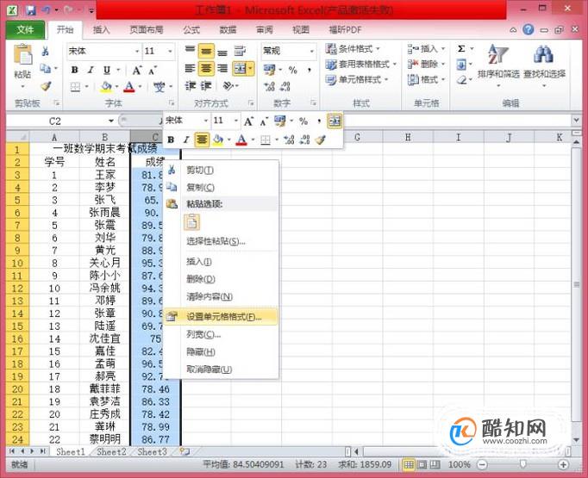Click Increase Decimal in the ribbon
Image resolution: width=588 pixels, height=478 pixels.
pos(269,86)
